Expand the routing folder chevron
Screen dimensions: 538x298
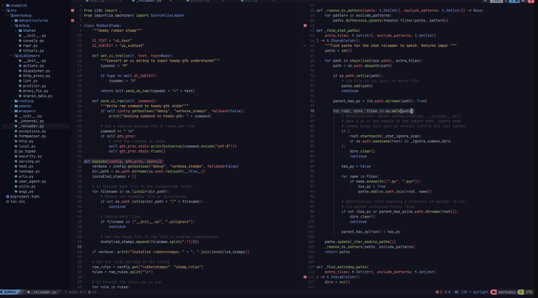tap(12, 101)
